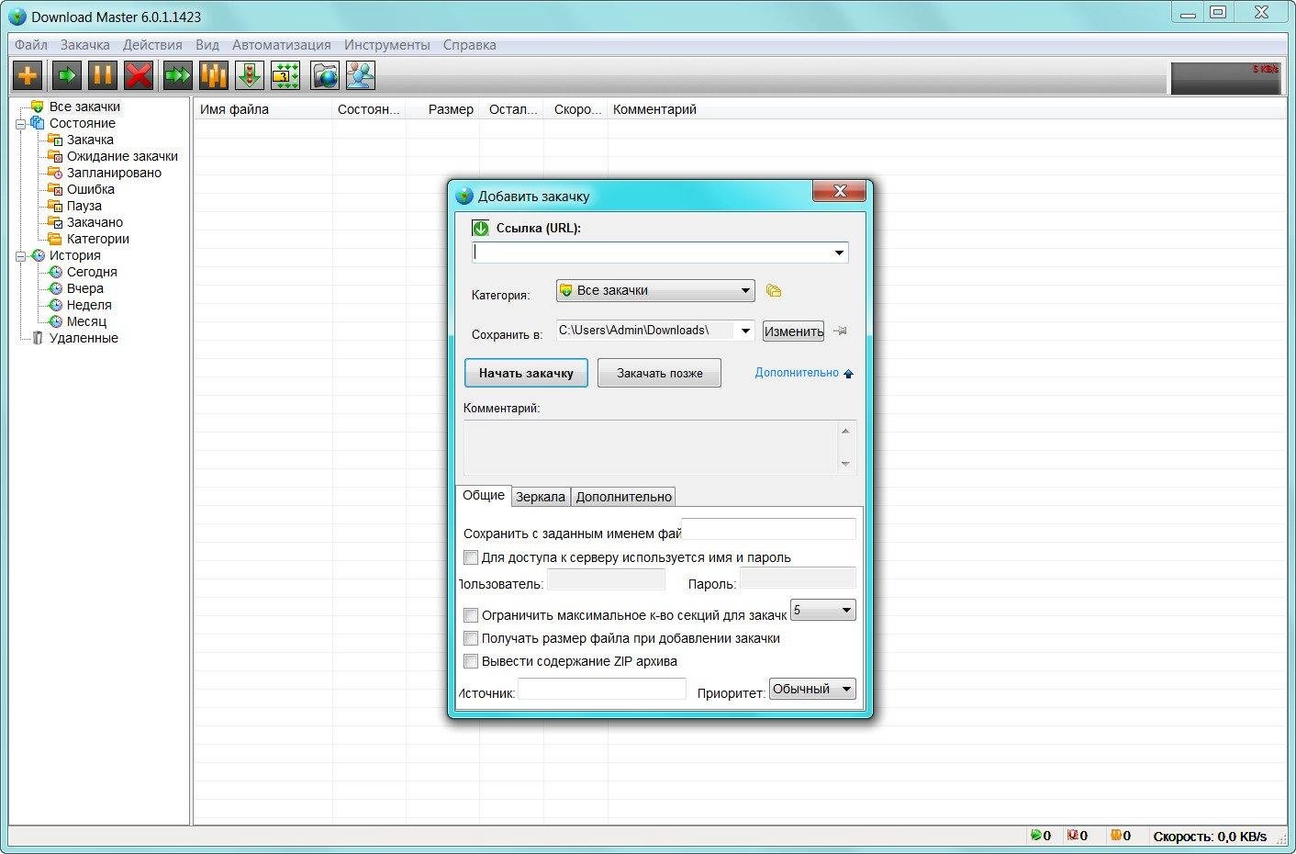The width and height of the screenshot is (1296, 854).
Task: Switch to the Дополнительно tab in dialog
Action: [624, 497]
